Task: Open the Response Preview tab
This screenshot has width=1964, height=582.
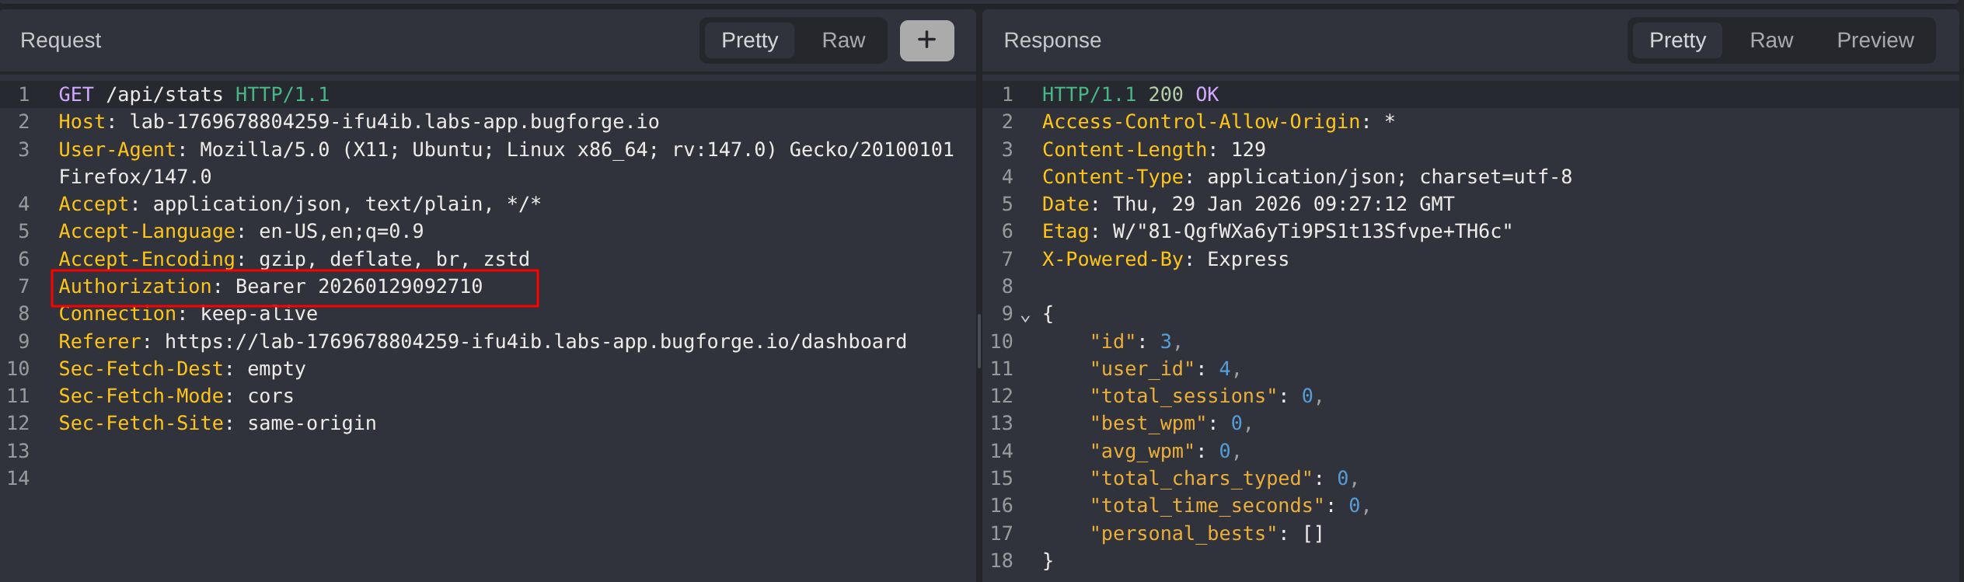Action: [x=1875, y=40]
